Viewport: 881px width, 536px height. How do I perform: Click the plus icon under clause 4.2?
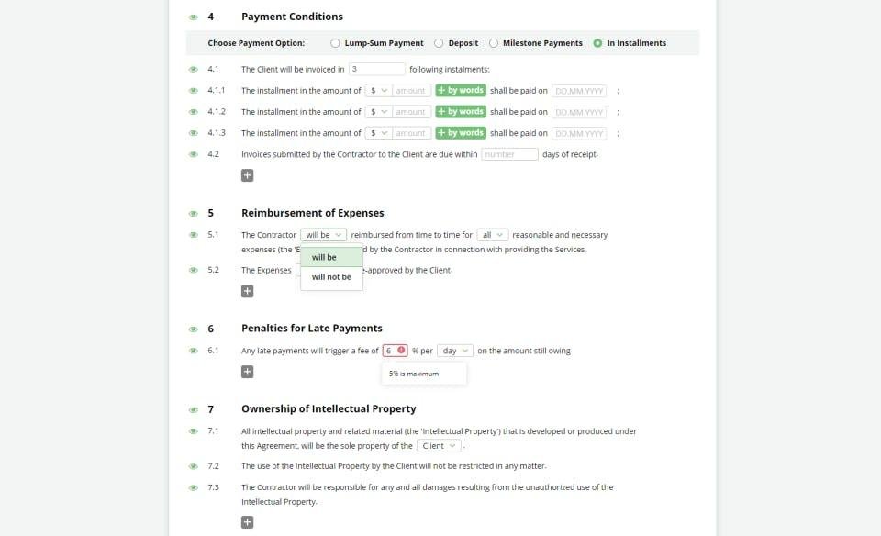(x=248, y=175)
